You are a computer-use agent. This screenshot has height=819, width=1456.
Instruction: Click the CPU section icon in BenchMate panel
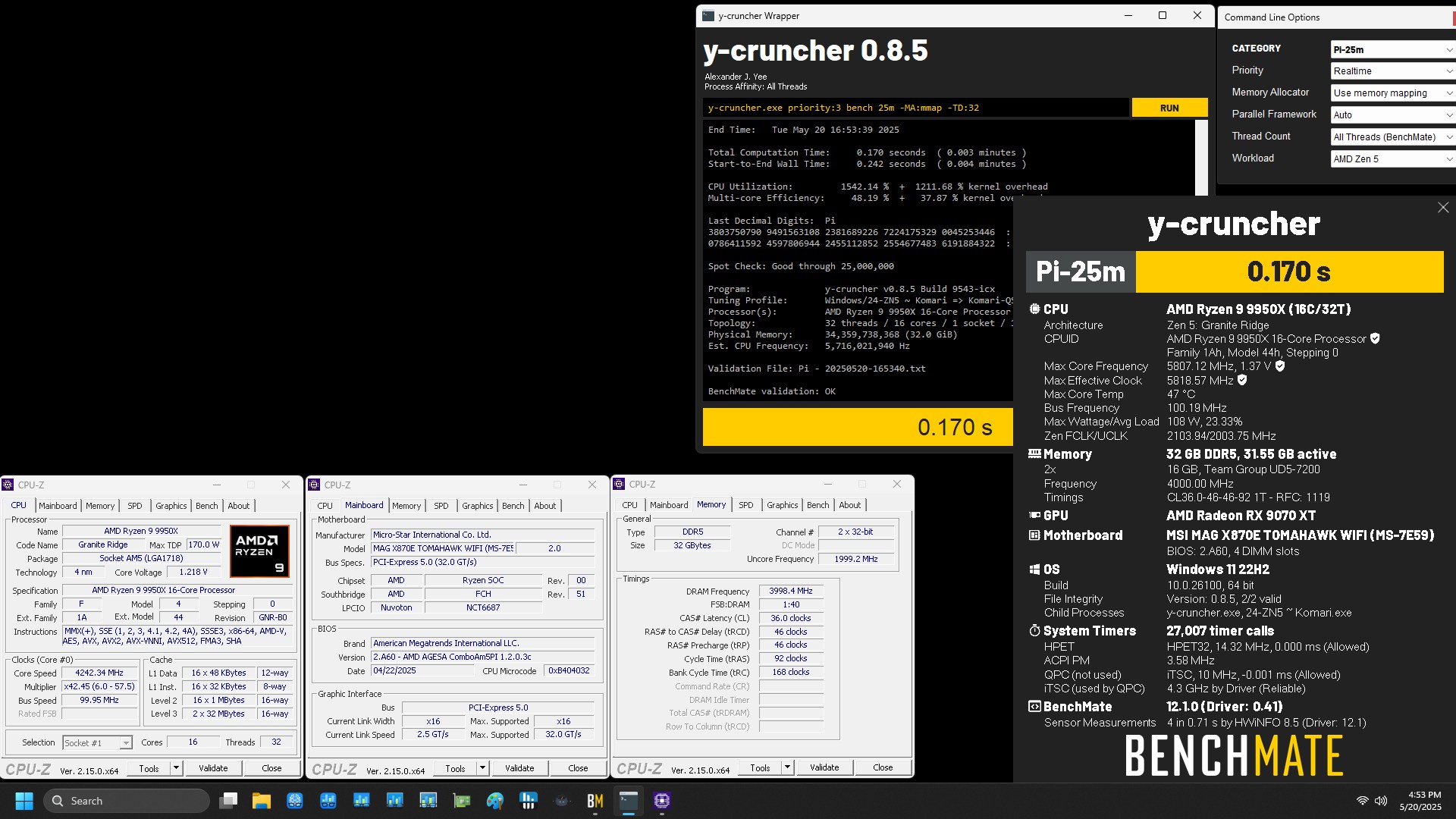1034,309
